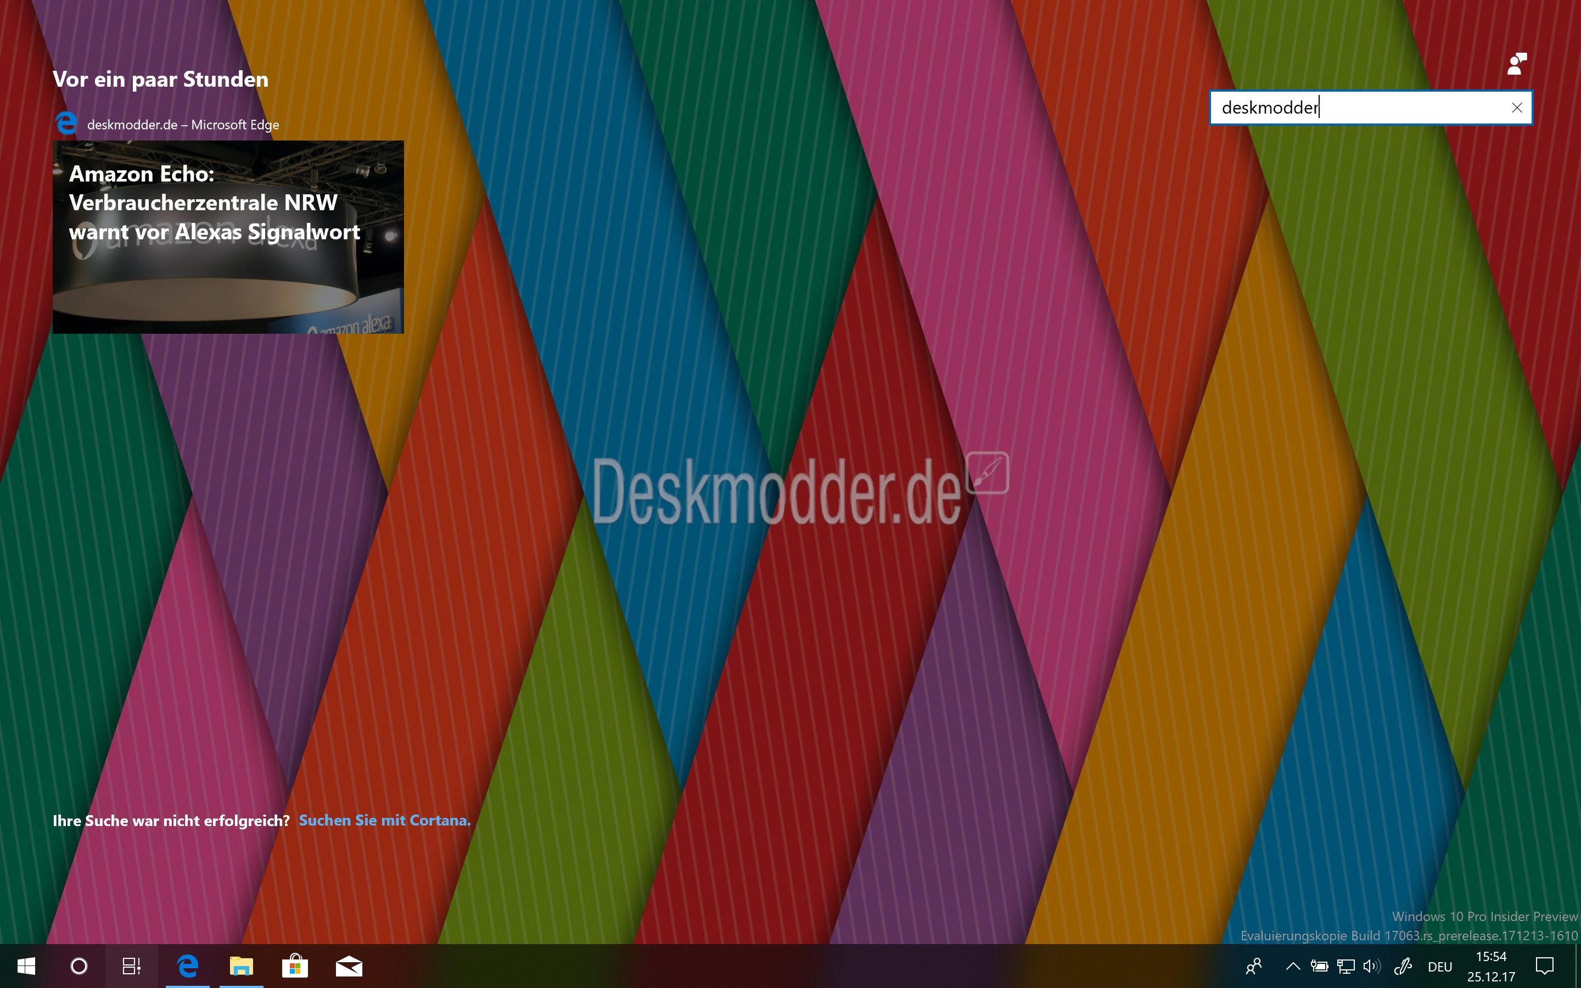This screenshot has width=1581, height=988.
Task: Launch Microsoft Store from the taskbar
Action: point(295,966)
